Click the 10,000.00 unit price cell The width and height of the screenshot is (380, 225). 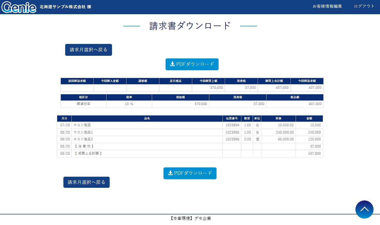coord(279,125)
